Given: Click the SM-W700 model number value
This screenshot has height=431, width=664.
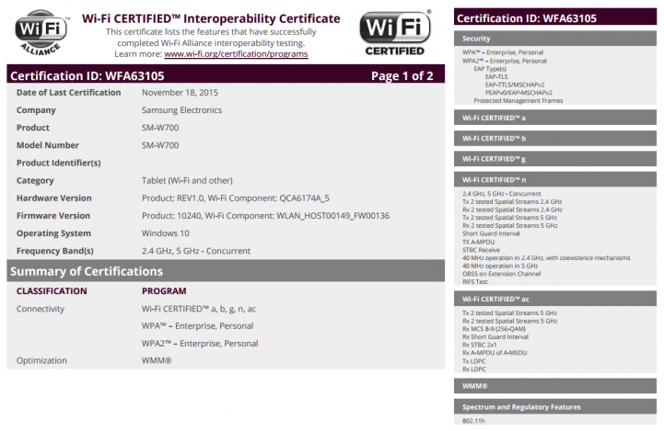Looking at the screenshot, I should 160,145.
